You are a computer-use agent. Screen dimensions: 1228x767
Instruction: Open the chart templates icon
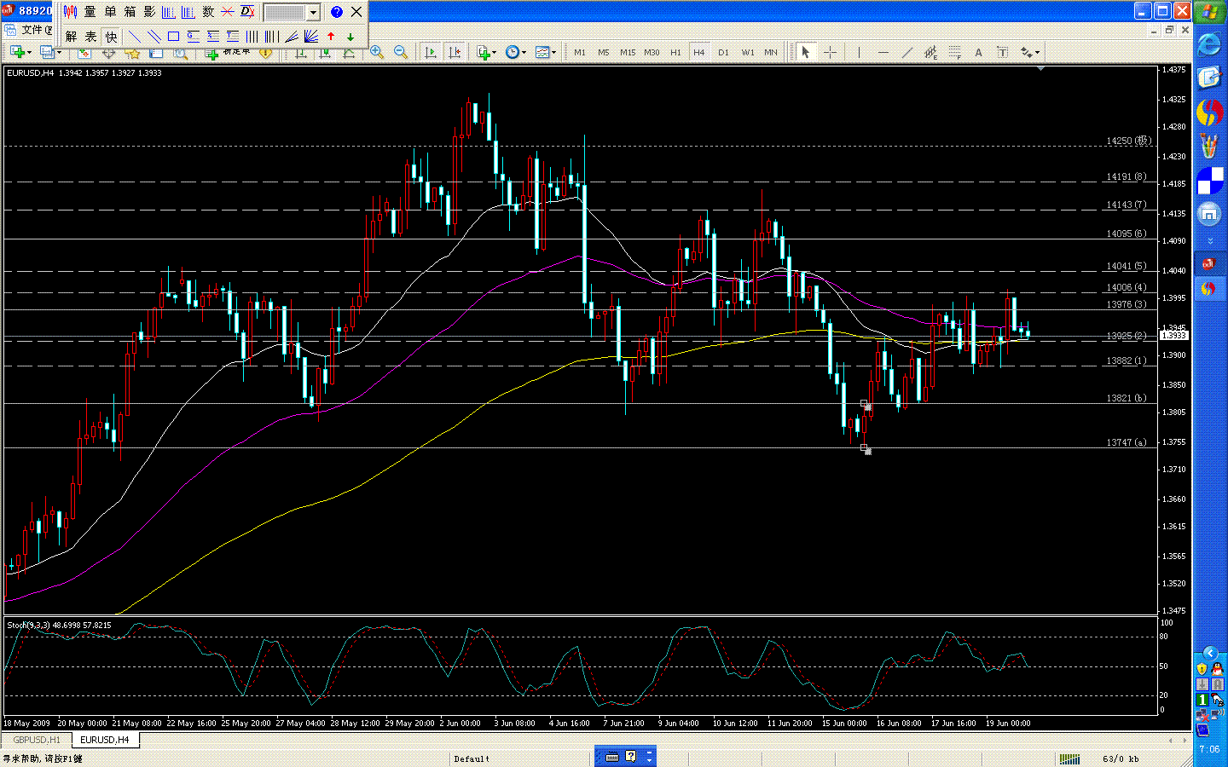542,53
